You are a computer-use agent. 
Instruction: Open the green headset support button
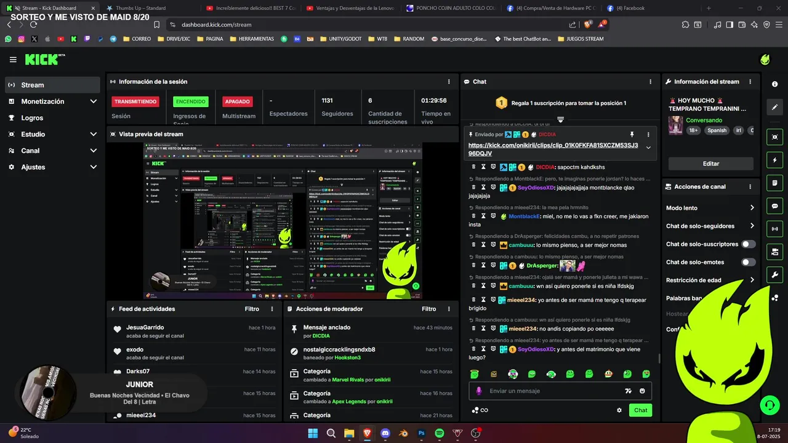[x=770, y=405]
